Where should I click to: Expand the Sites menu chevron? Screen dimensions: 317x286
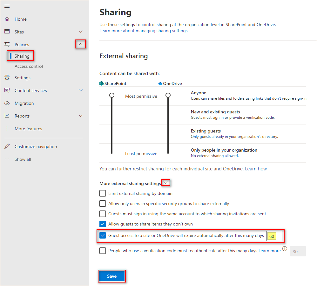[x=81, y=32]
